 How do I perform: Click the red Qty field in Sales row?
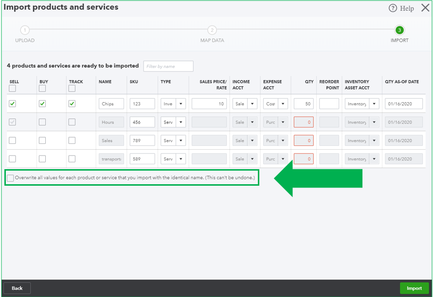pyautogui.click(x=304, y=140)
